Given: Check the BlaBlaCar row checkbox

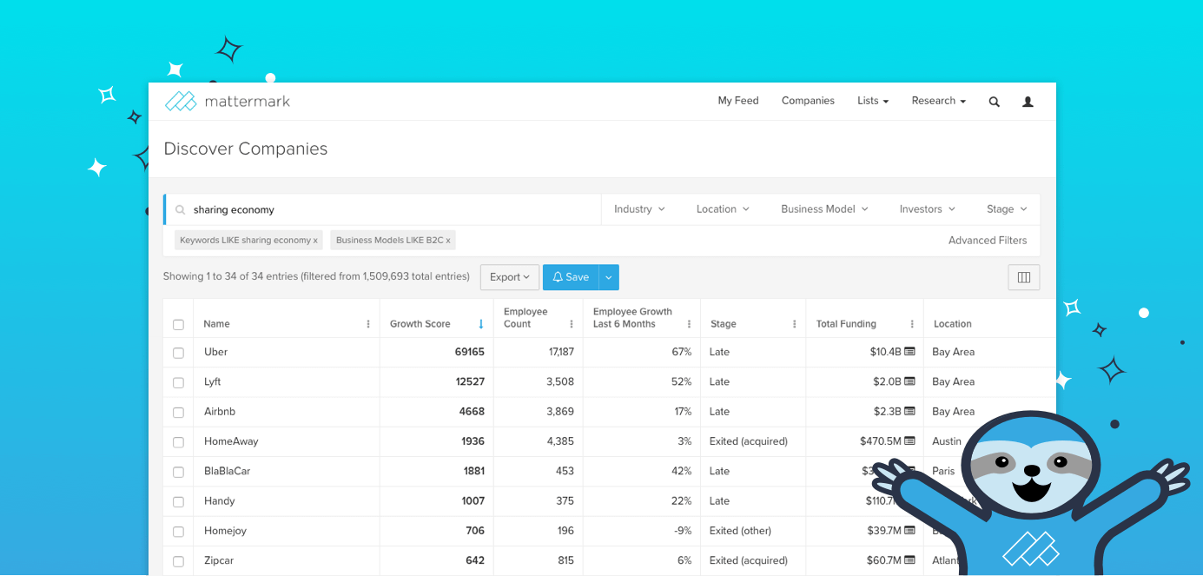Looking at the screenshot, I should (178, 472).
